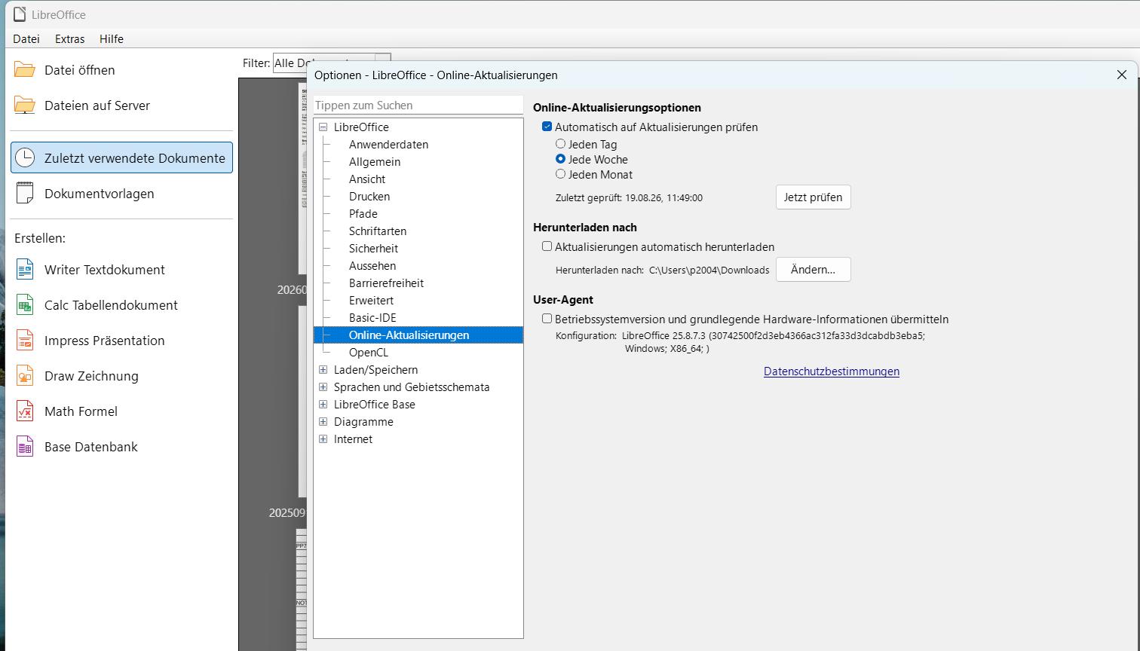Screen dimensions: 1140x651
Task: Click the Impress Präsentation icon
Action: tap(25, 340)
